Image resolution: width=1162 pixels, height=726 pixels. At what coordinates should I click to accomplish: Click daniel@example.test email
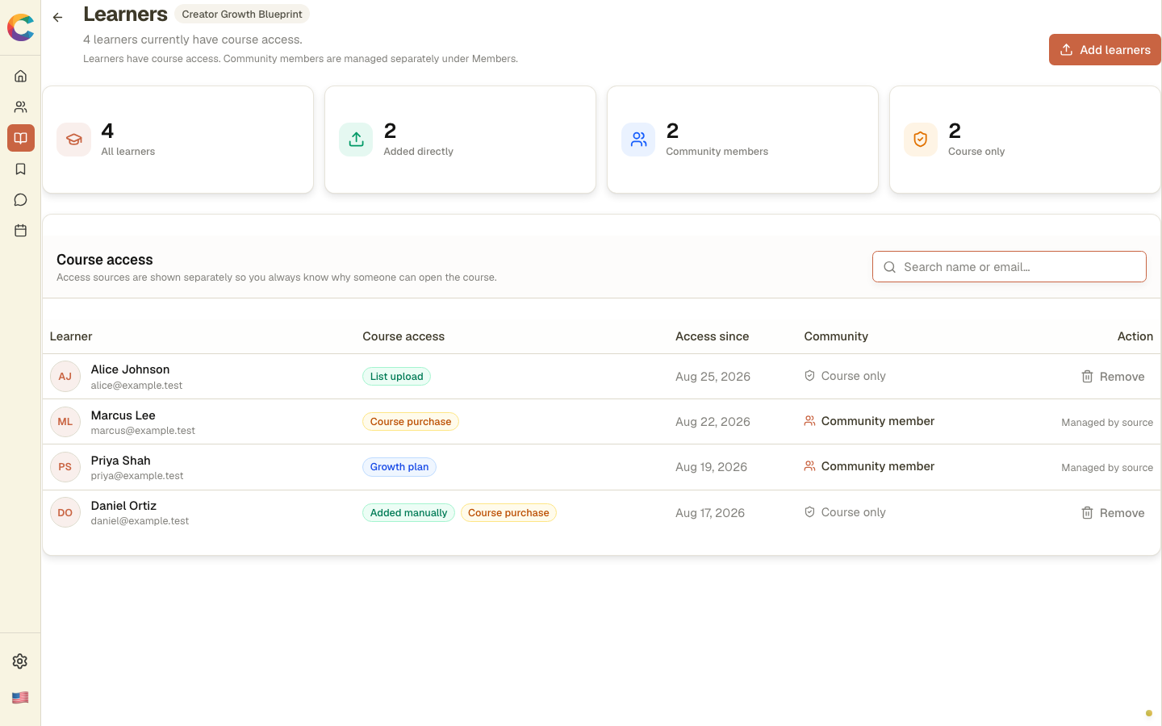coord(140,521)
